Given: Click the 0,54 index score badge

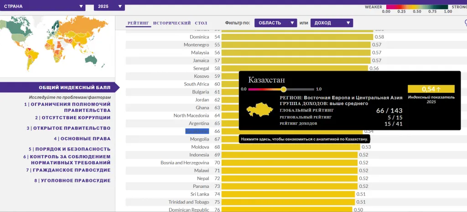Looking at the screenshot, I should click(431, 89).
